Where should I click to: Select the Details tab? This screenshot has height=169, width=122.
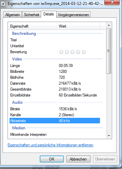[49, 14]
